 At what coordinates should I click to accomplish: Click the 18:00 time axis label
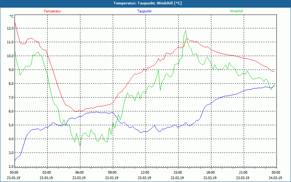pyautogui.click(x=210, y=173)
